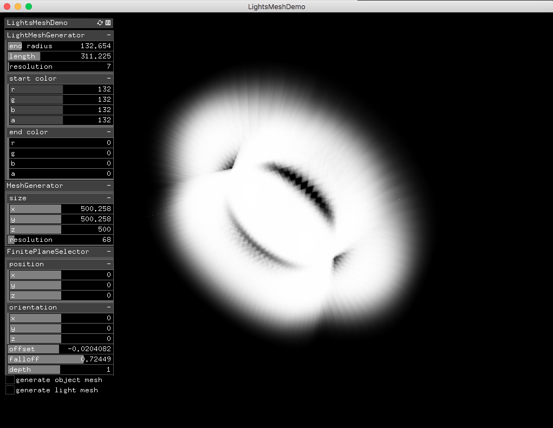Collapse the LightMeshGenerator group

(x=108, y=35)
